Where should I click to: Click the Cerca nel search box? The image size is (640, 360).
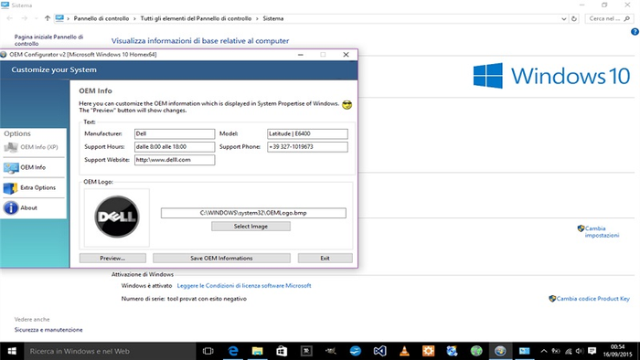click(610, 19)
